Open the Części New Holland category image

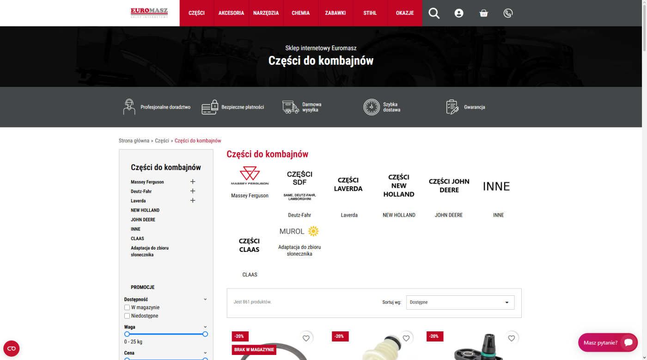[399, 186]
